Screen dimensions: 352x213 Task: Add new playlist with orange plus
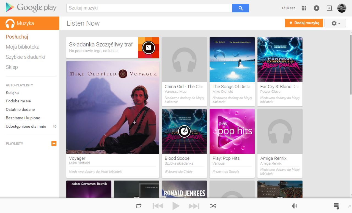[x=54, y=143]
